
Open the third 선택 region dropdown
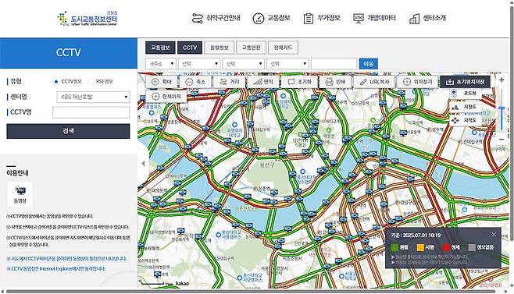(x=287, y=63)
